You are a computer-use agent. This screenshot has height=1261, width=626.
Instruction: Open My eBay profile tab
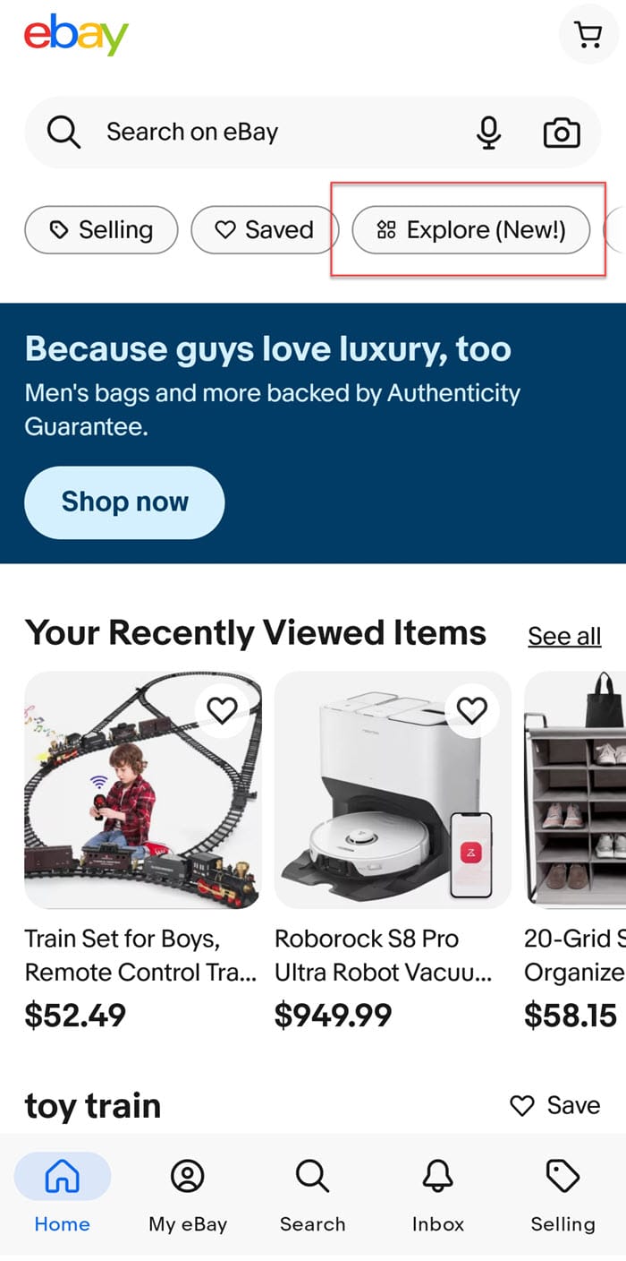point(188,1196)
